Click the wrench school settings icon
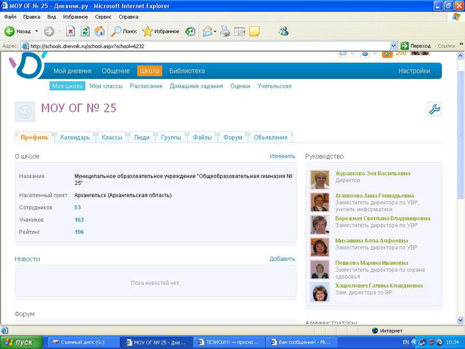 pyautogui.click(x=434, y=109)
